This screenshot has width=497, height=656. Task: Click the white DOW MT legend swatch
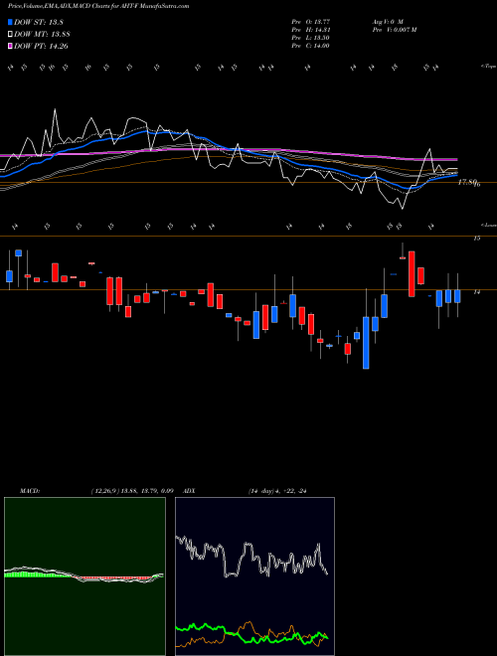coord(10,35)
